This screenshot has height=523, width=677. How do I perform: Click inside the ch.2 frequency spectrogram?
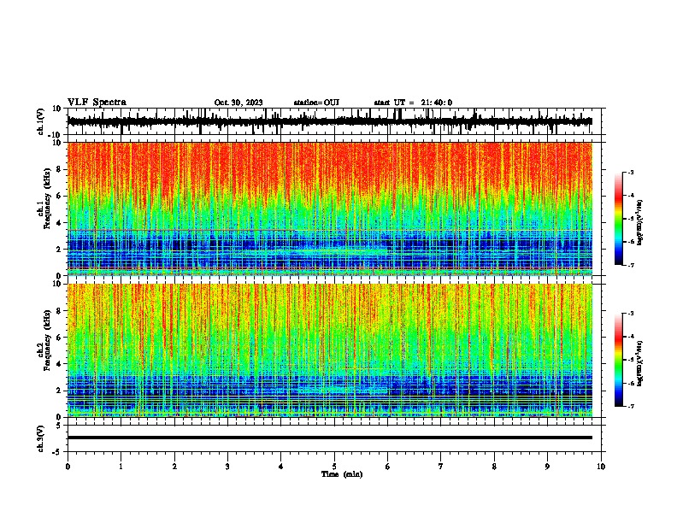(x=330, y=350)
